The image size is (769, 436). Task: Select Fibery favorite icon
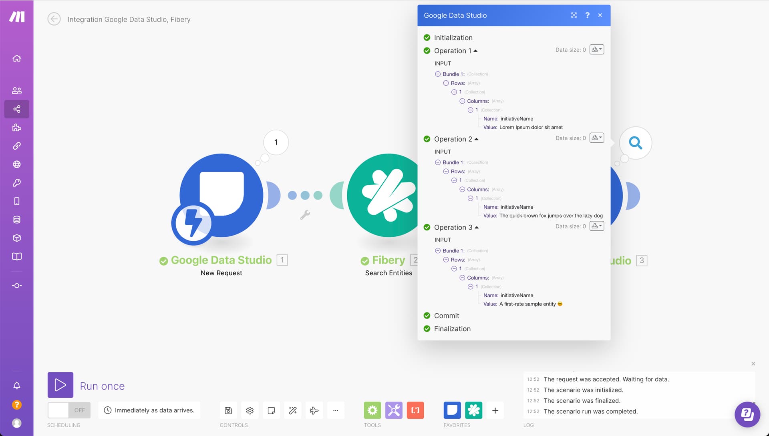474,410
